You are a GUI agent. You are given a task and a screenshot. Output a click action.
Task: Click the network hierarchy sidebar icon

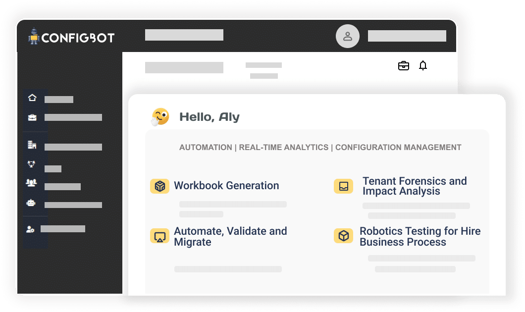click(31, 164)
